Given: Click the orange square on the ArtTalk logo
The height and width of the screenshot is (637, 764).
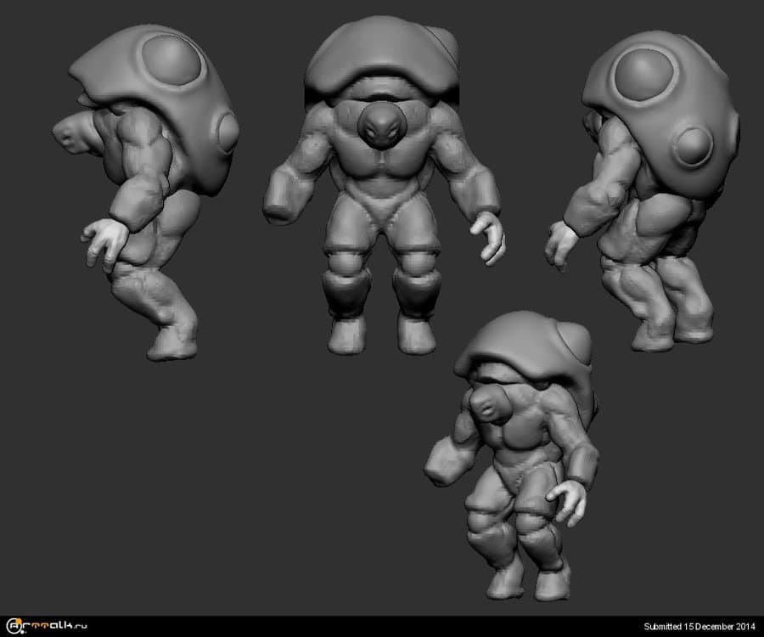Looking at the screenshot, I should coord(18,621).
